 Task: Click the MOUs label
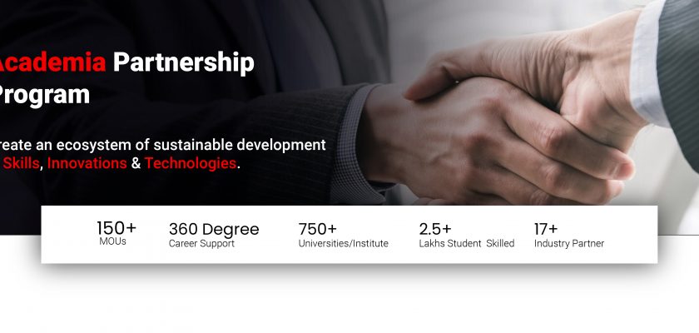click(x=113, y=241)
